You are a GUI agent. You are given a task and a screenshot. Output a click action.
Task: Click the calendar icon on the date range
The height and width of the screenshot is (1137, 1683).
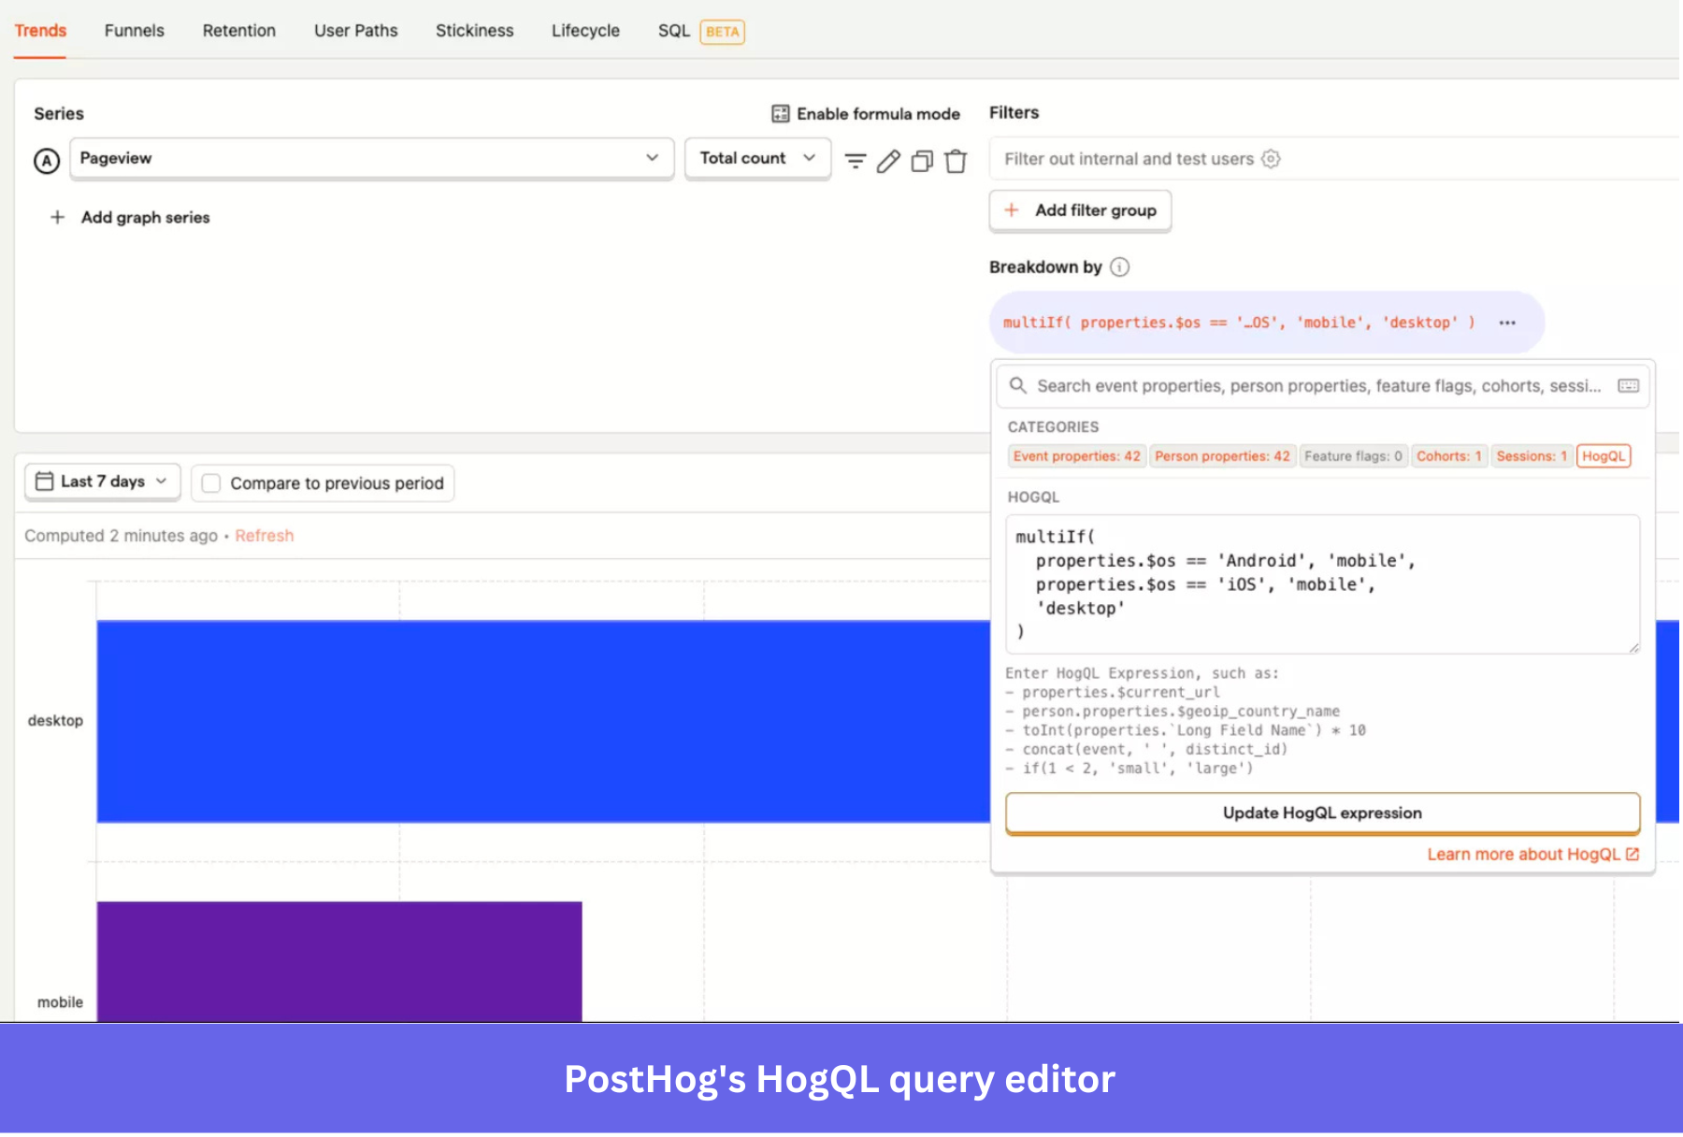pos(44,482)
